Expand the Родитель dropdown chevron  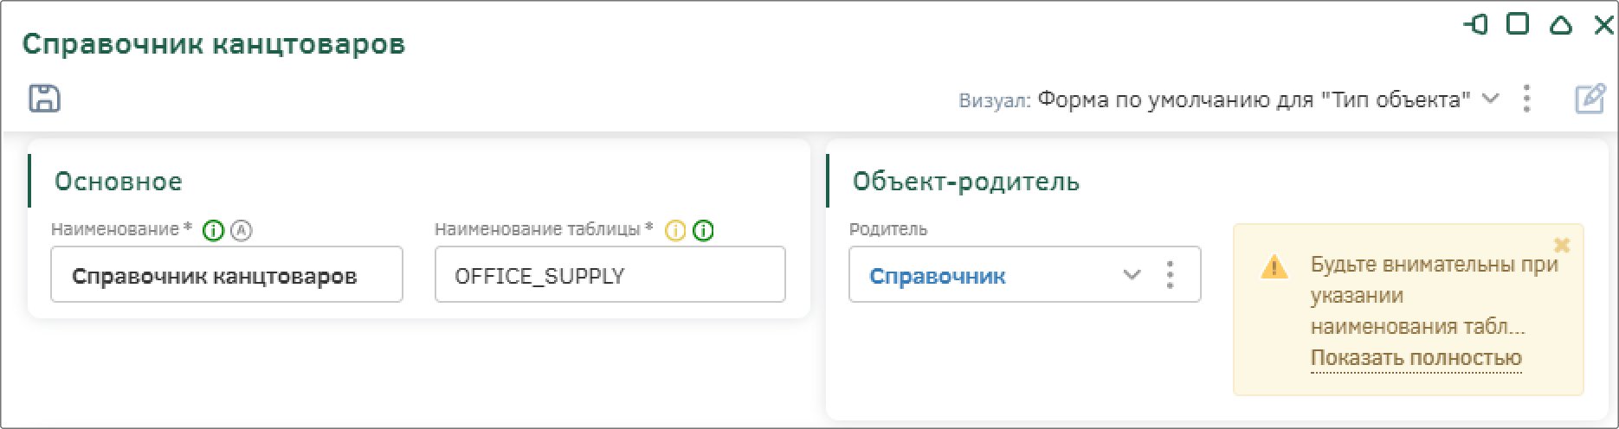[x=1132, y=275]
